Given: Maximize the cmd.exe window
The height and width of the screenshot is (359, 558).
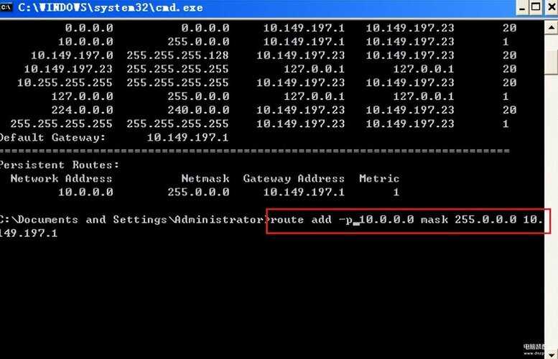Looking at the screenshot, I should click(536, 7).
